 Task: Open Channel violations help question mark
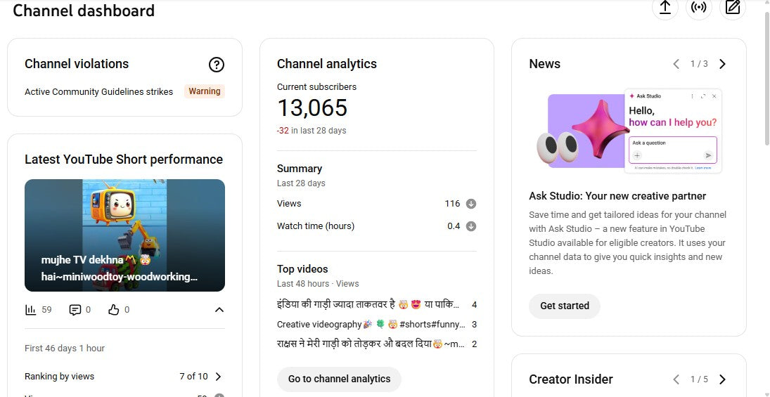pyautogui.click(x=217, y=65)
